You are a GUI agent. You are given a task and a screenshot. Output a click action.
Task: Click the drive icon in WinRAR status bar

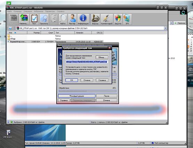pos(8,122)
